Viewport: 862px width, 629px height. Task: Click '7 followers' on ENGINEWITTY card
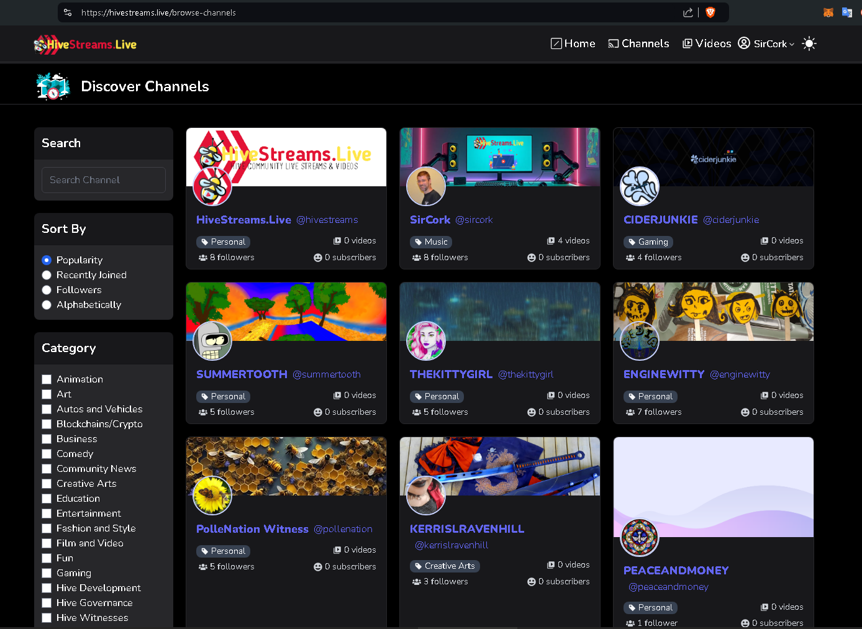[653, 412]
